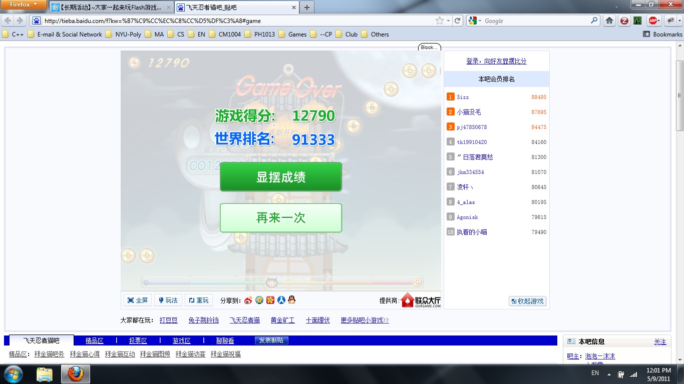The height and width of the screenshot is (384, 684).
Task: Open Windows Start menu
Action: pyautogui.click(x=13, y=374)
